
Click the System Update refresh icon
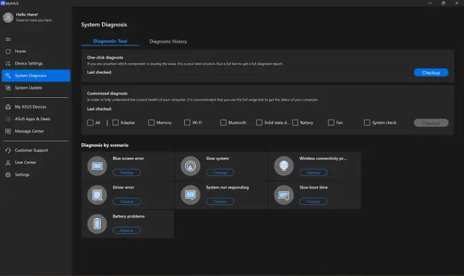click(8, 88)
